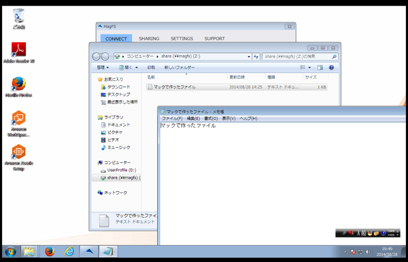
Task: Launch Firefox from the taskbar
Action: [x=50, y=252]
